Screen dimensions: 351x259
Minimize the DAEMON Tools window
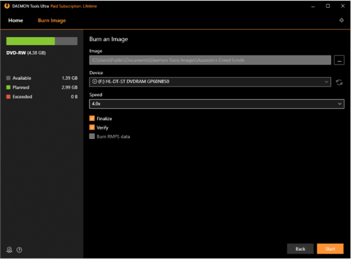point(313,6)
